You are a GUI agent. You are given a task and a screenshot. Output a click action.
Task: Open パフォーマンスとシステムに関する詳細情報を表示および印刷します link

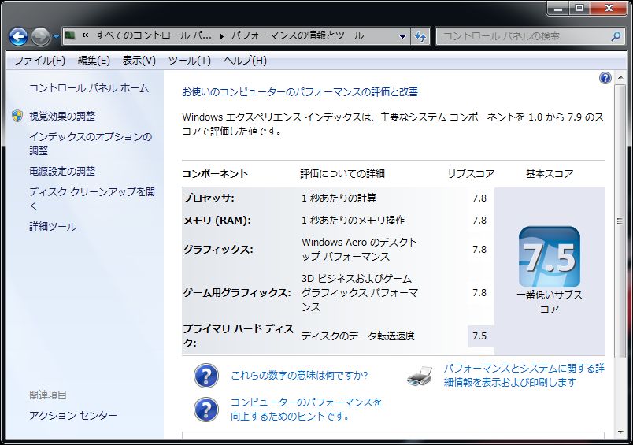524,375
